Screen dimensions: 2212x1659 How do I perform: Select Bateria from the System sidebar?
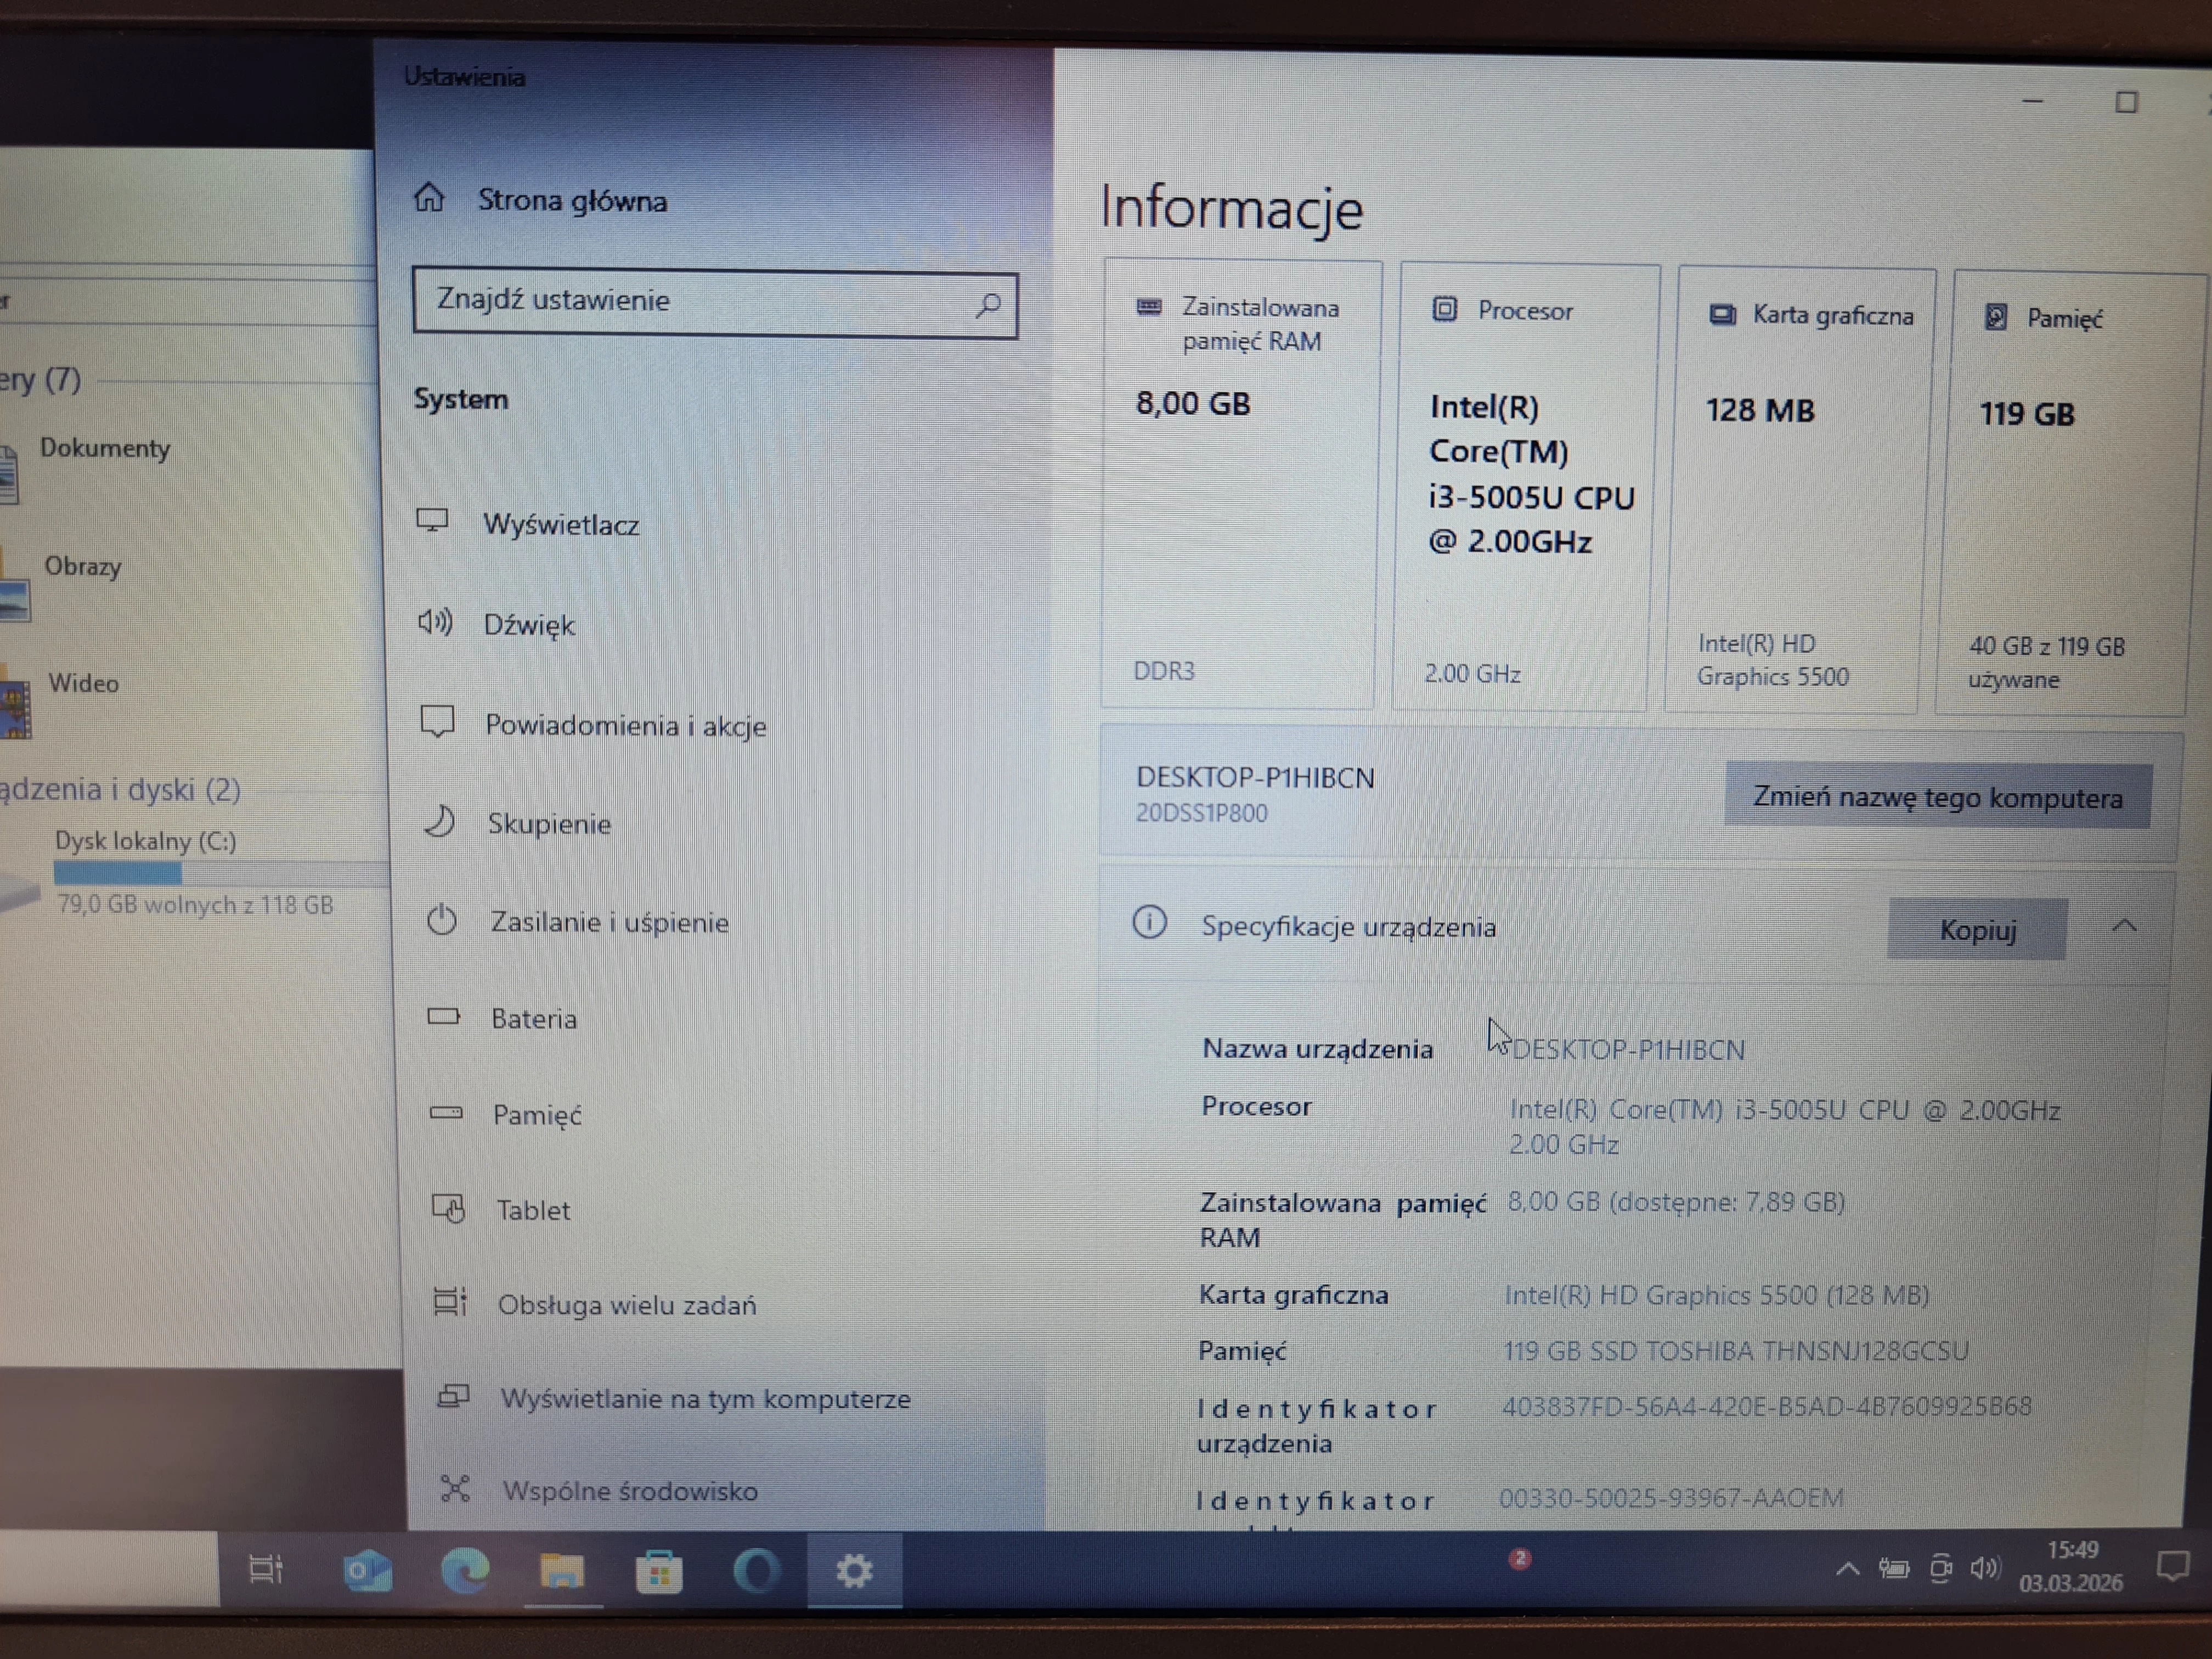(534, 1019)
